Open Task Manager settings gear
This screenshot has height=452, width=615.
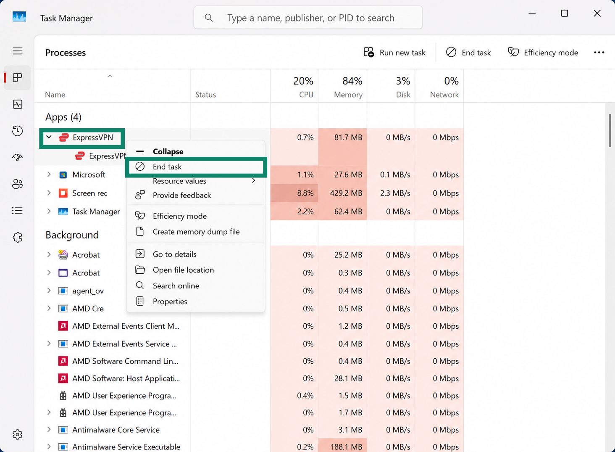pos(18,434)
